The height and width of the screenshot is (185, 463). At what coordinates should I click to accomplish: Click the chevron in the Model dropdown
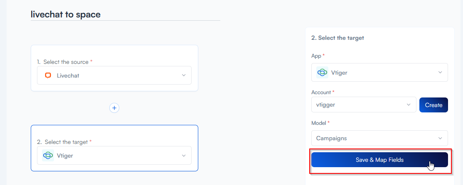(x=440, y=138)
